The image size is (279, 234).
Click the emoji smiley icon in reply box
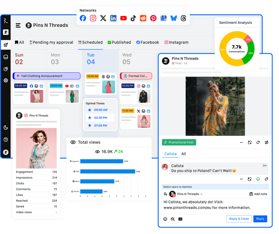click(x=165, y=219)
